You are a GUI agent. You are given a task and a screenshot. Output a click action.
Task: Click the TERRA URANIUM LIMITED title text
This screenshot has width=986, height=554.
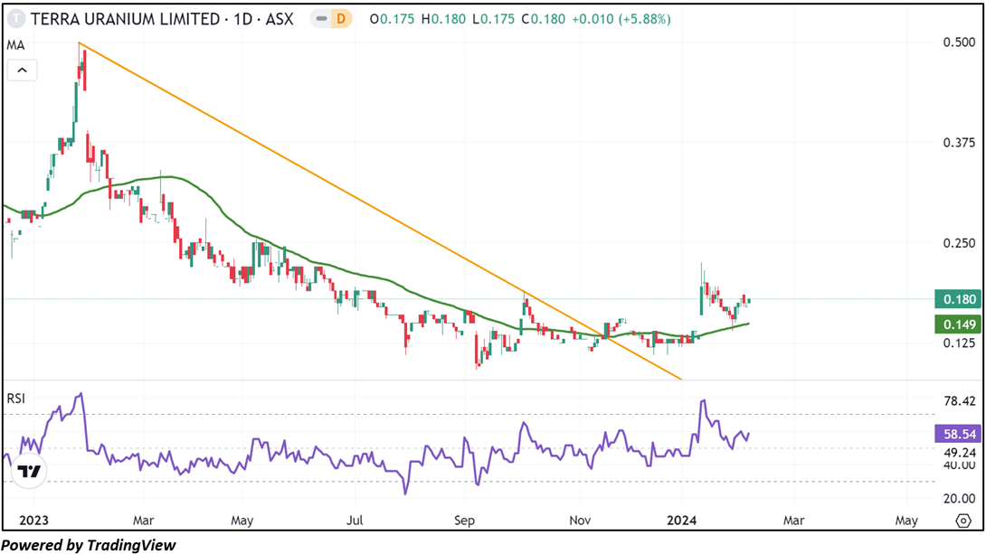tap(125, 20)
